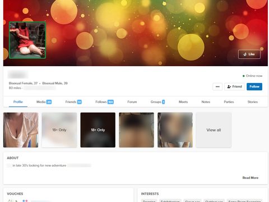Switch to the Meets tab
269x202 pixels.
pyautogui.click(x=183, y=102)
